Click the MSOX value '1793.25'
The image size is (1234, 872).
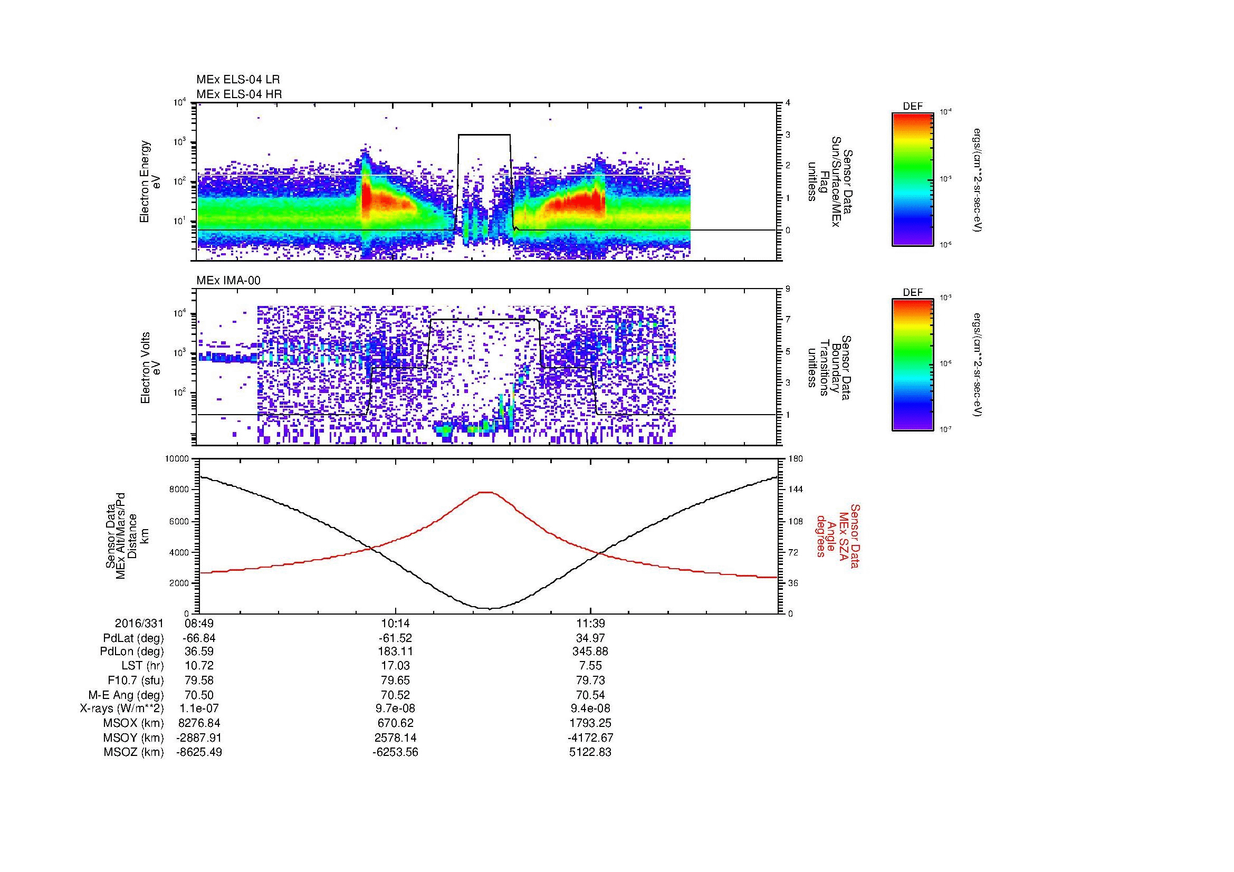click(x=591, y=724)
